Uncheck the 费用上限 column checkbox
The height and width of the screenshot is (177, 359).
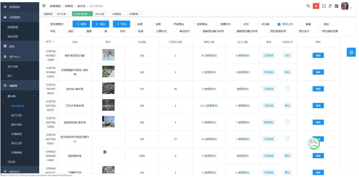click(x=279, y=25)
